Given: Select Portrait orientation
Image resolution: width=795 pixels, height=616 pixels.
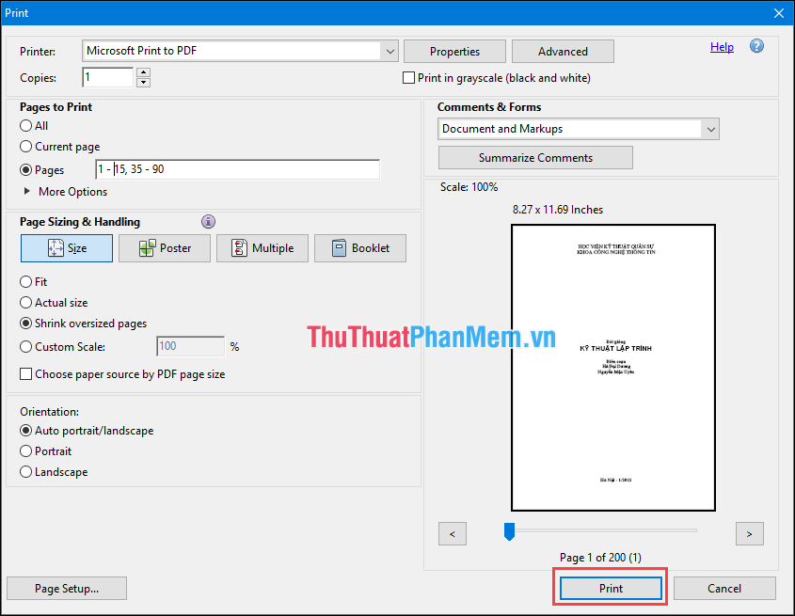Looking at the screenshot, I should click(x=25, y=451).
